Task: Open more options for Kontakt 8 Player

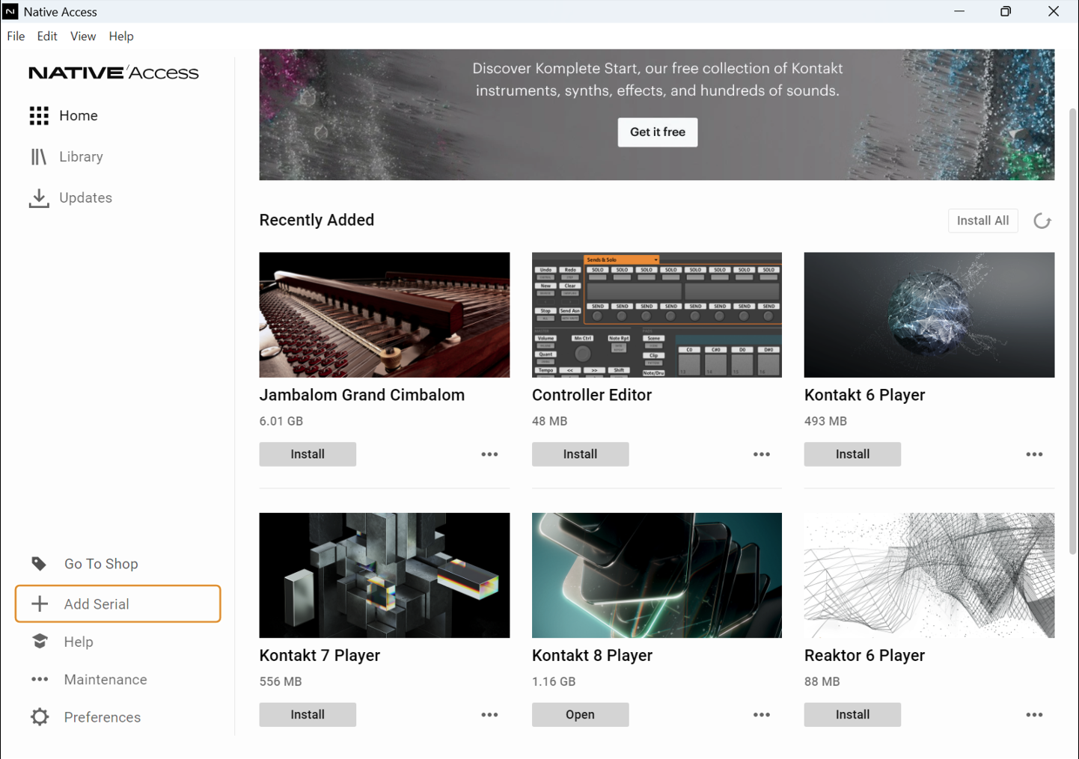Action: pos(762,715)
